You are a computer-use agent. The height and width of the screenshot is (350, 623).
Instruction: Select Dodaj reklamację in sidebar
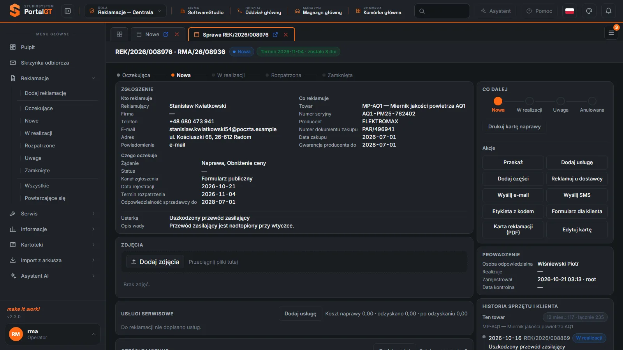pos(45,93)
